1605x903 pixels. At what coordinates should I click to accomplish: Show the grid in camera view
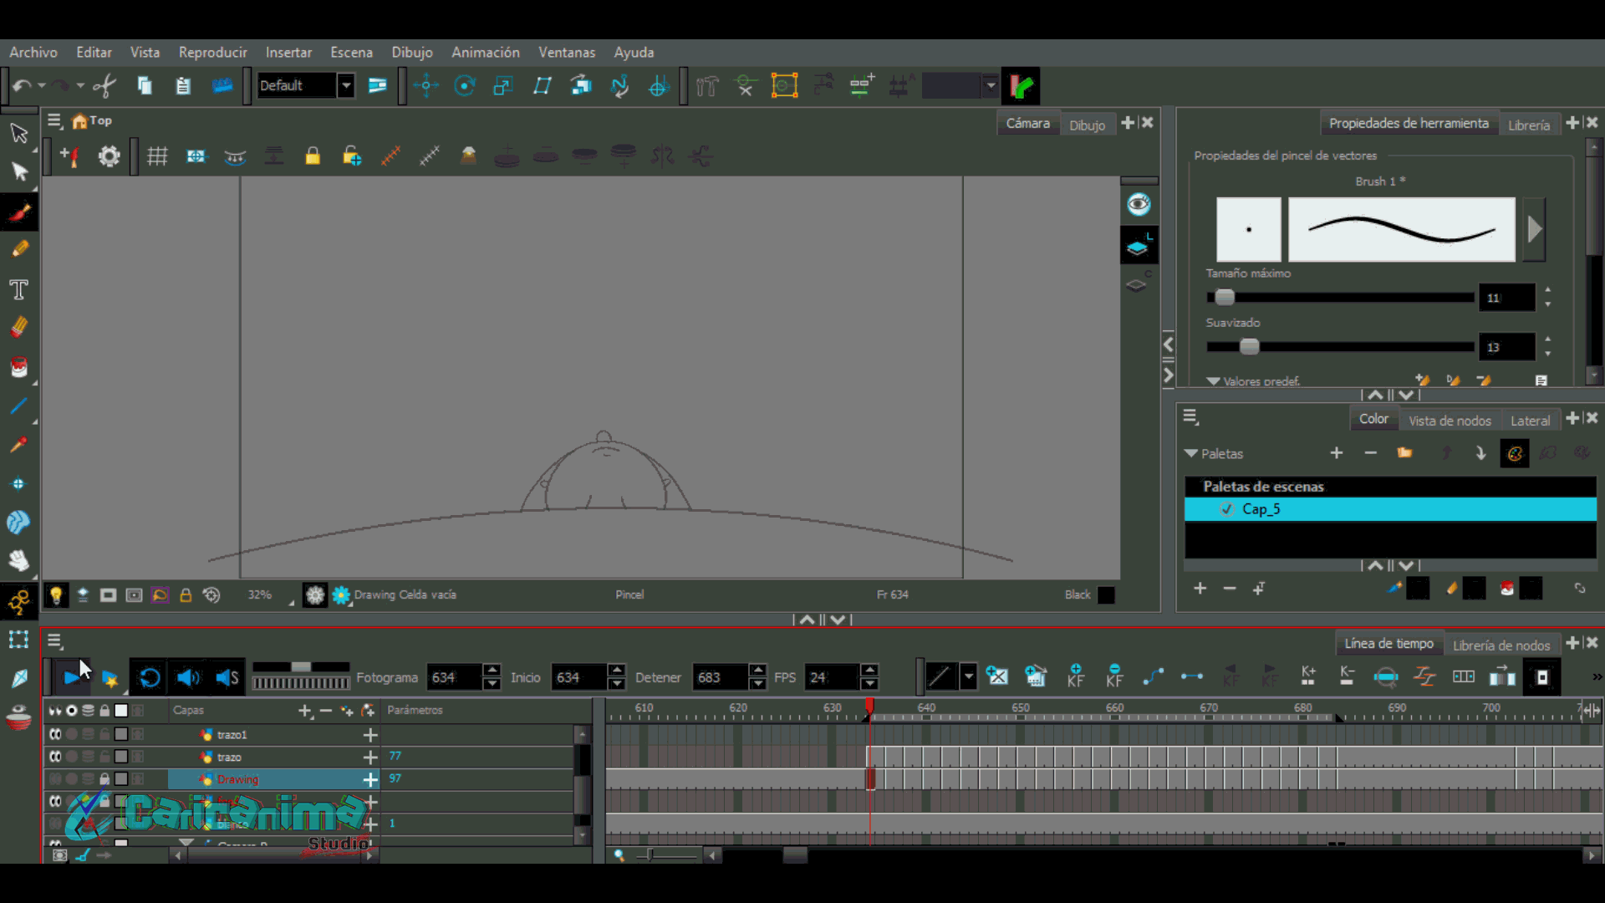click(x=157, y=156)
